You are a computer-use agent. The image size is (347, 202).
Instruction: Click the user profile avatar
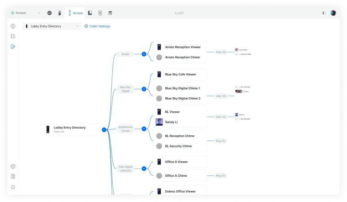point(333,13)
